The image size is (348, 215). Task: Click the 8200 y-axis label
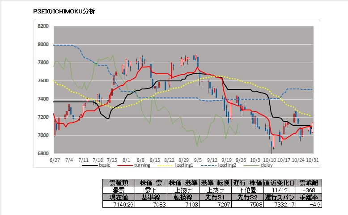43,26
